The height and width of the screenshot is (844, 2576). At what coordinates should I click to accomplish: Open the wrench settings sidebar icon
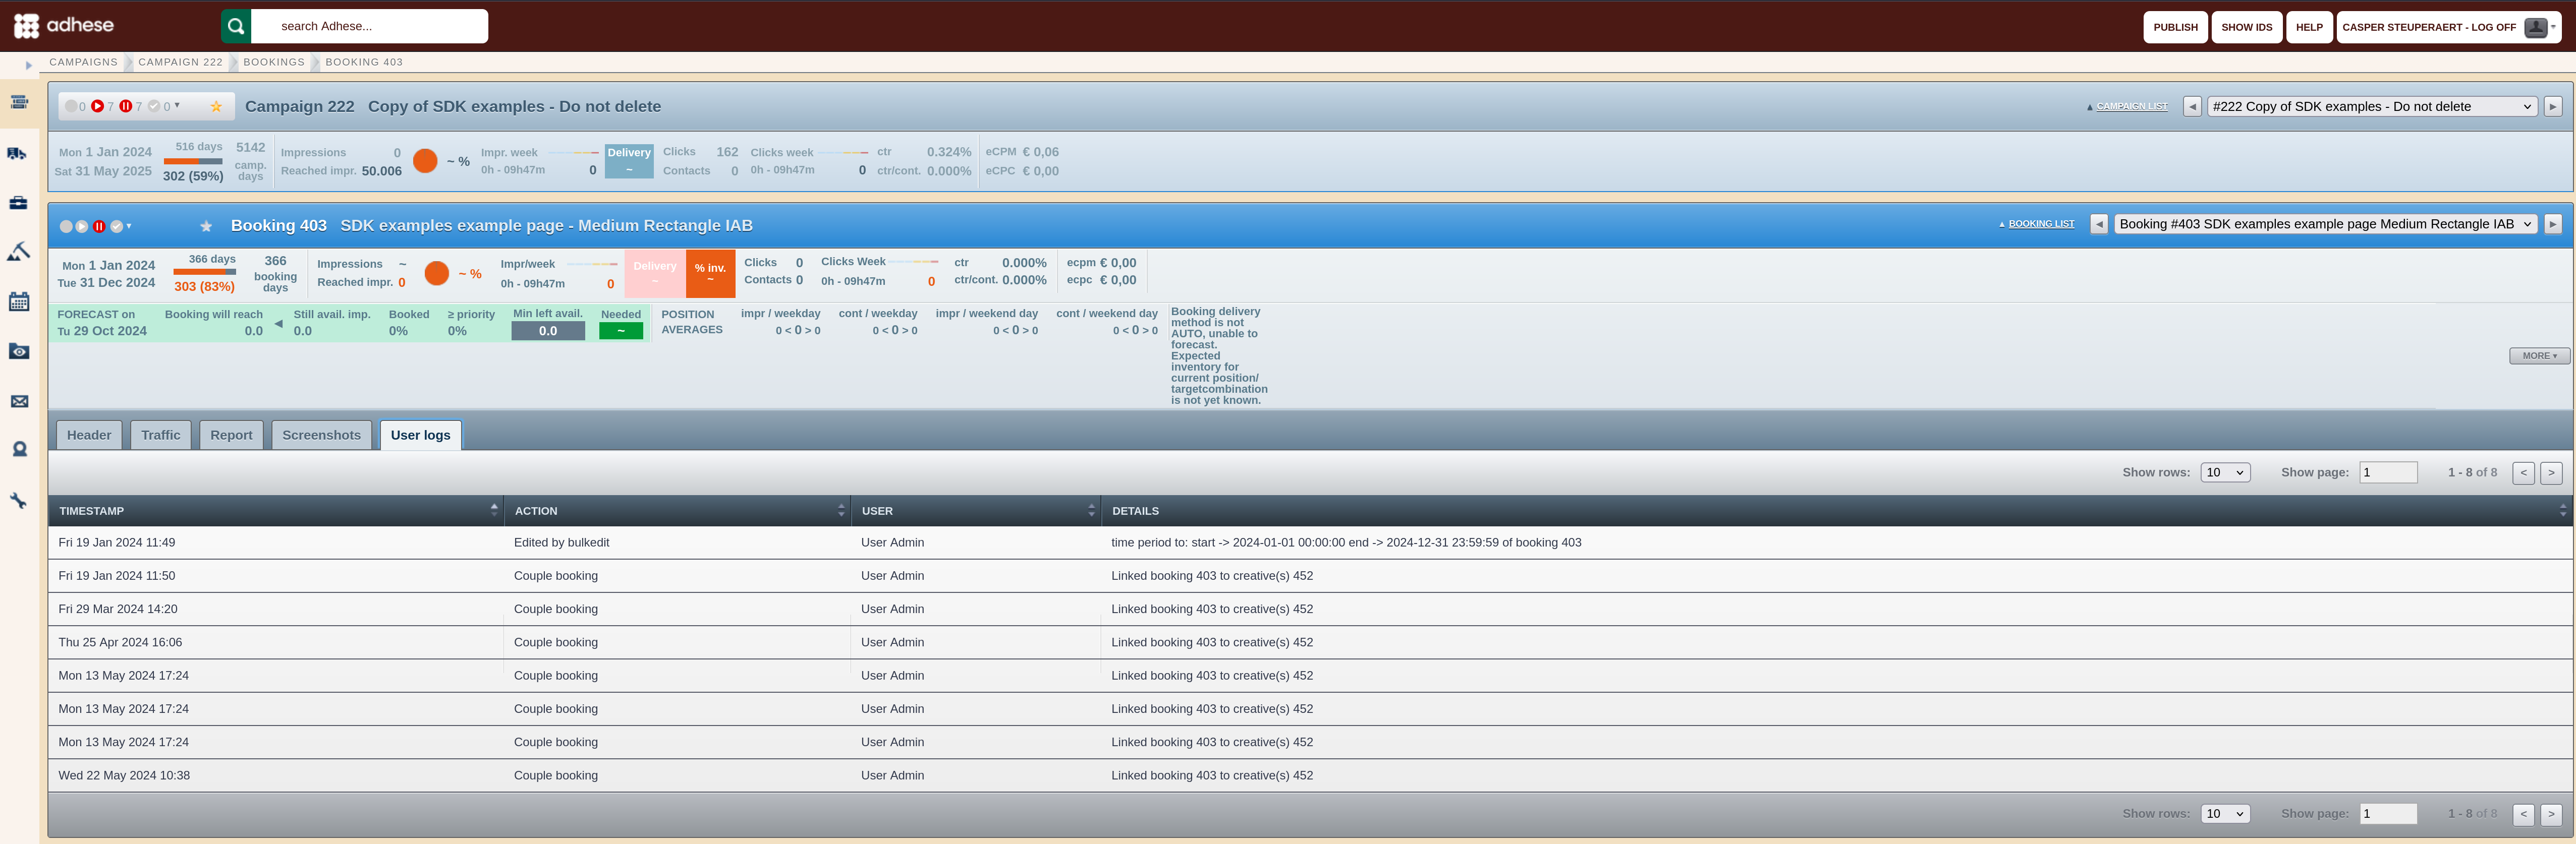18,501
